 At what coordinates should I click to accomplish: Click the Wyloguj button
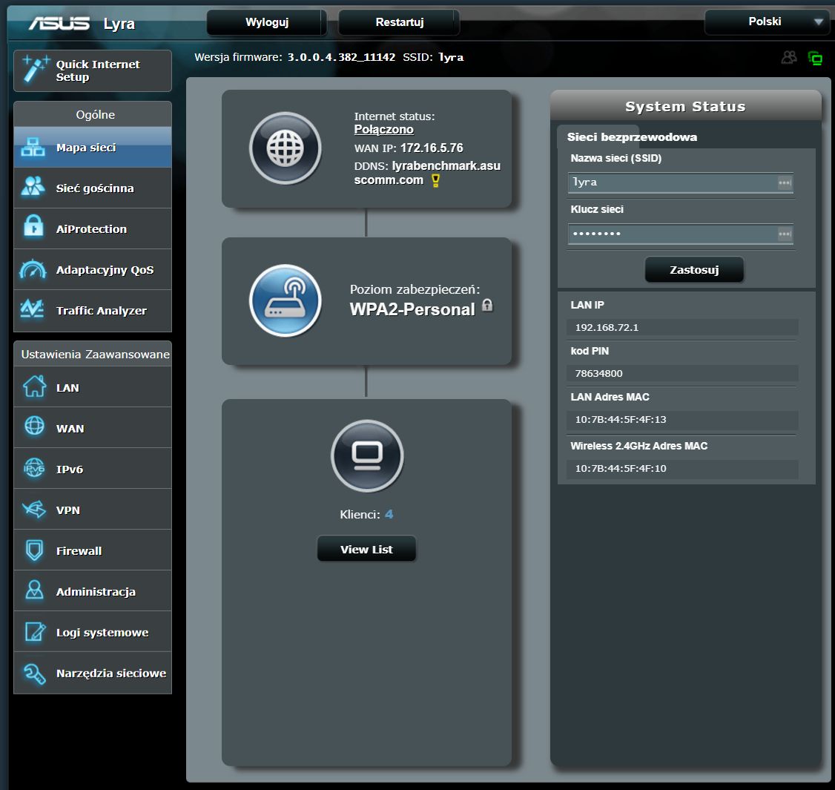point(267,22)
